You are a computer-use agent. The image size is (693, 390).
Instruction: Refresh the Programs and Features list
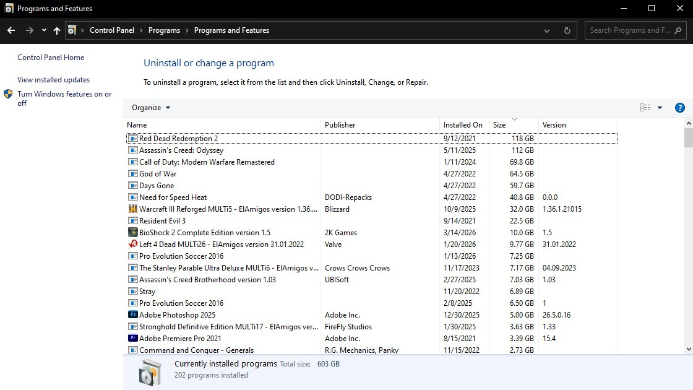[x=567, y=30]
